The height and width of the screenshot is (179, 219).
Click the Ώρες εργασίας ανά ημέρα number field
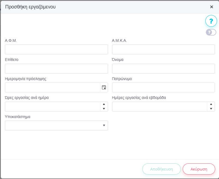[52, 107]
